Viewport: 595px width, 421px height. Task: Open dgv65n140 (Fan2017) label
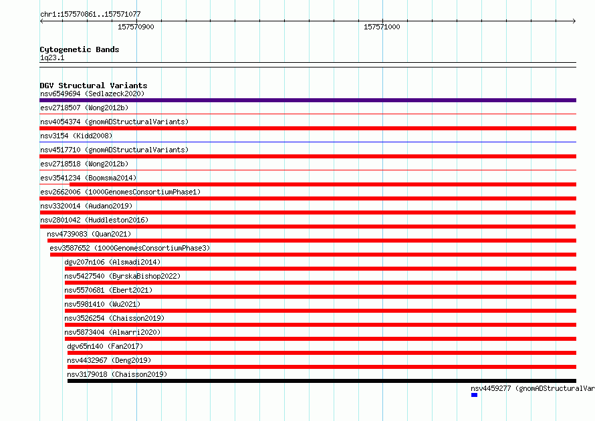click(105, 346)
